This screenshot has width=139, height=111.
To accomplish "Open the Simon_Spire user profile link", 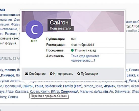I will pos(93,86).
